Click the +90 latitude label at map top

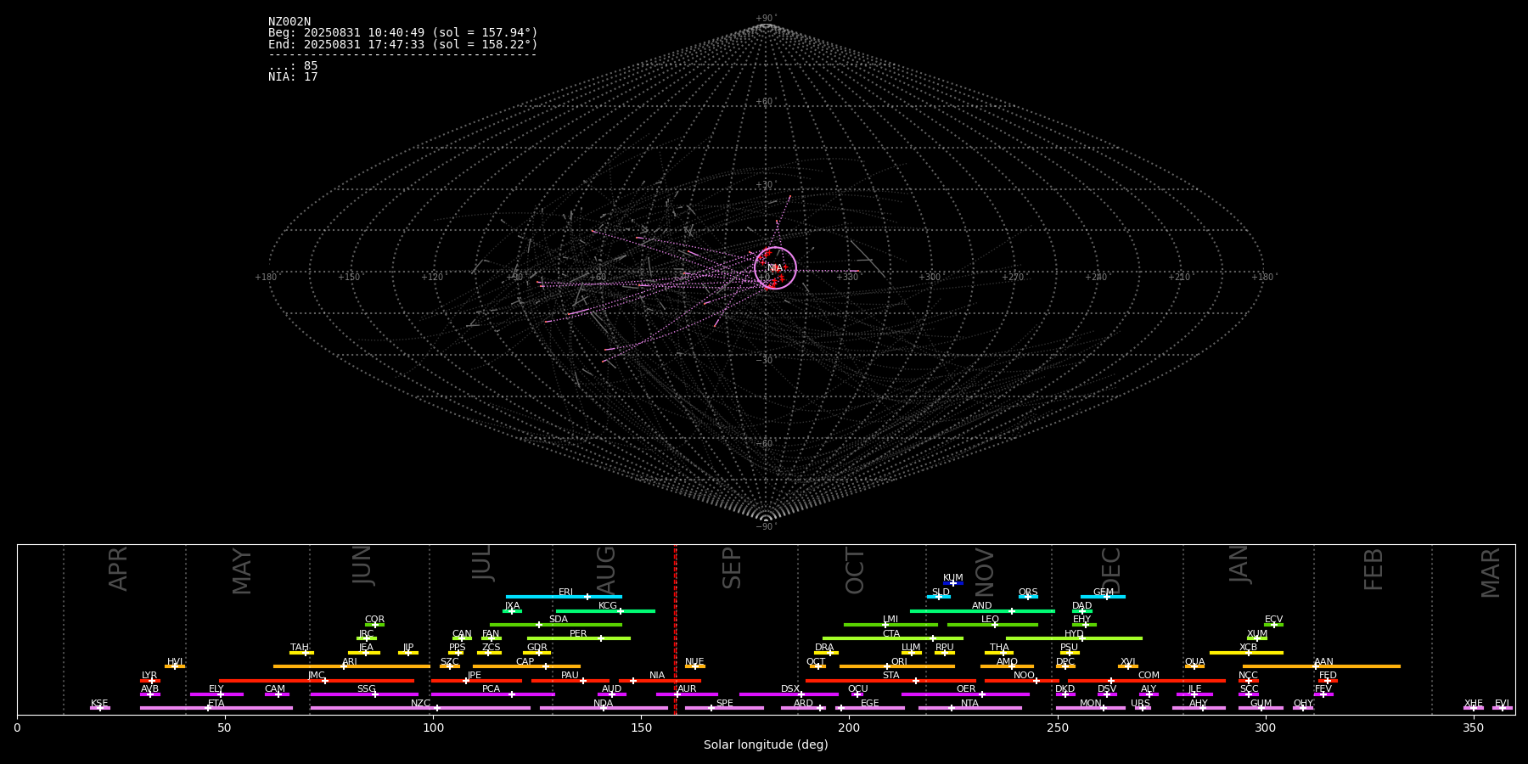pos(766,18)
